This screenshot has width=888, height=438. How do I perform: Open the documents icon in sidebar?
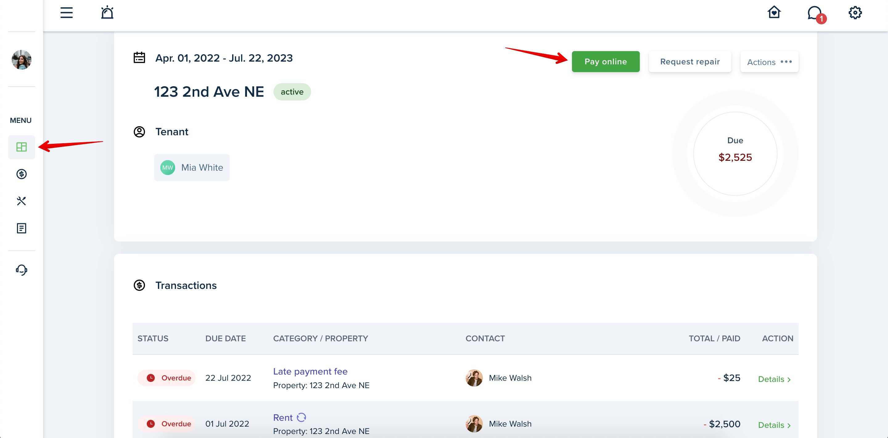[21, 228]
